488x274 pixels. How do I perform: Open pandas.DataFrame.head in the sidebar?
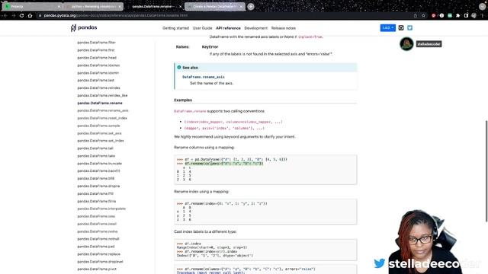(97, 58)
